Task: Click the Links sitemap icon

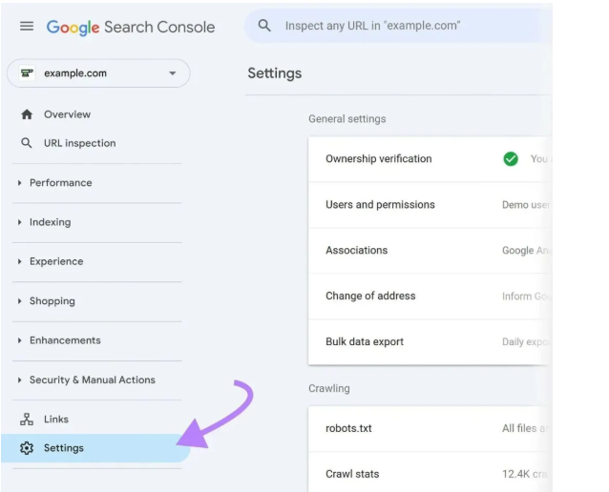Action: coord(27,420)
